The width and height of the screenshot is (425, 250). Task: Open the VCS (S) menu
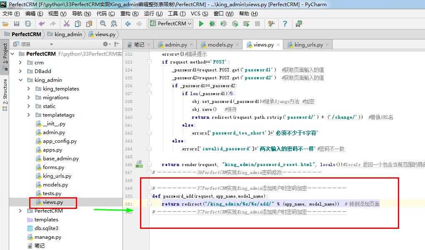click(199, 14)
